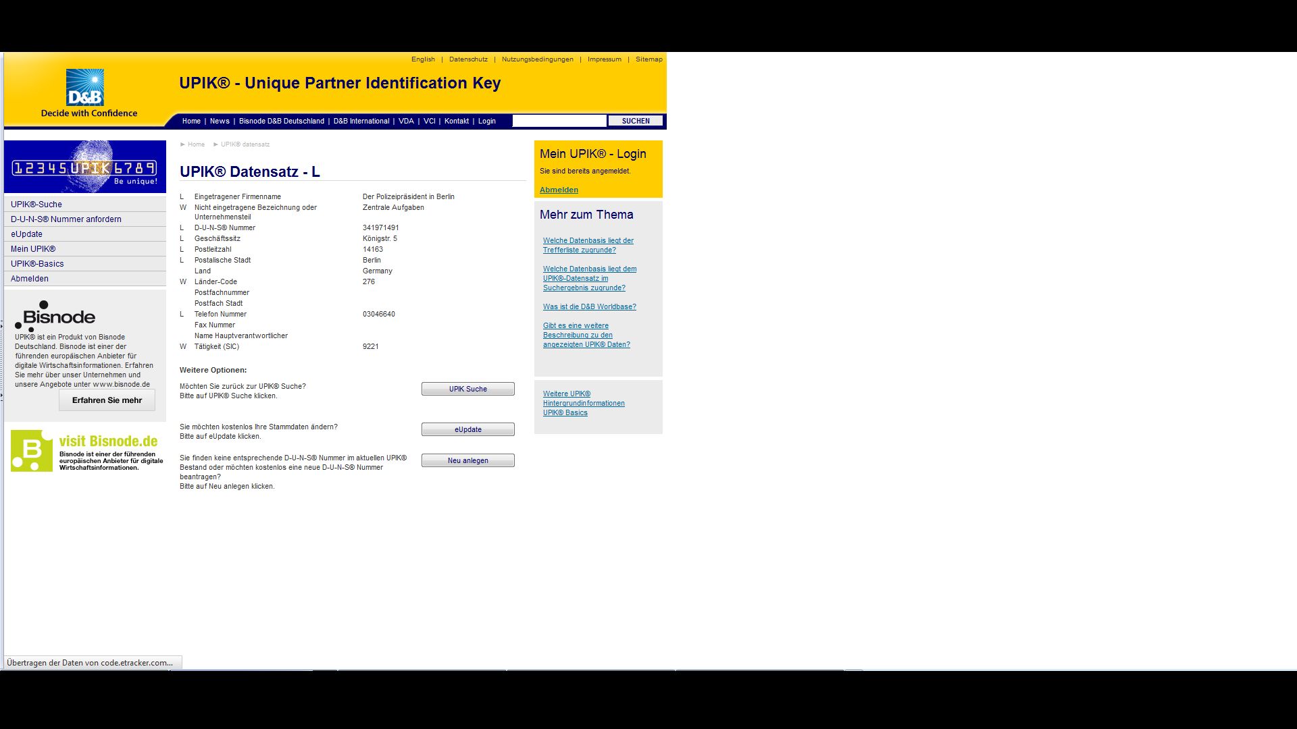
Task: Open the Impressum link
Action: tap(604, 59)
